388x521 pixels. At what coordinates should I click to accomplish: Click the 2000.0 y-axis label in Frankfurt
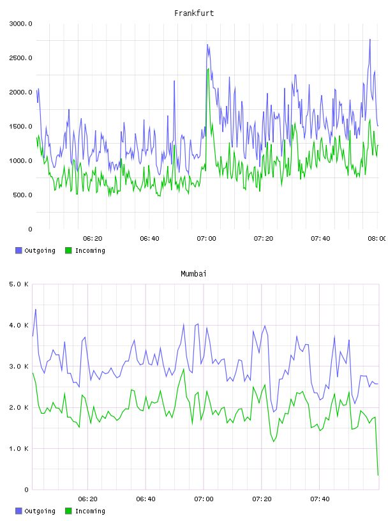pyautogui.click(x=20, y=92)
